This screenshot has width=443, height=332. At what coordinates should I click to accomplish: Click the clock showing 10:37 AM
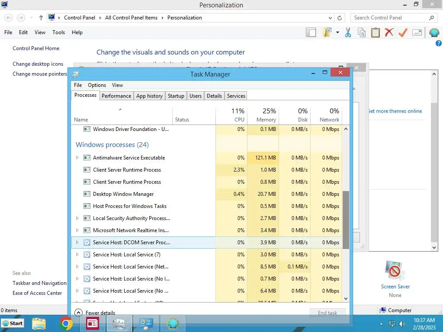click(424, 320)
